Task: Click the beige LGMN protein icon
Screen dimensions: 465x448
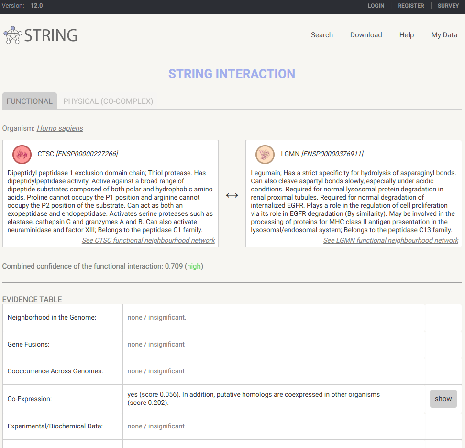Action: [x=265, y=154]
